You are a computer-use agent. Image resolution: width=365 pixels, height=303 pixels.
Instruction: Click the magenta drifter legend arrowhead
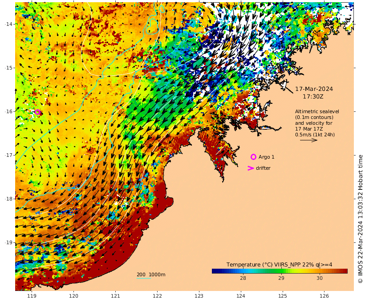[251, 168]
